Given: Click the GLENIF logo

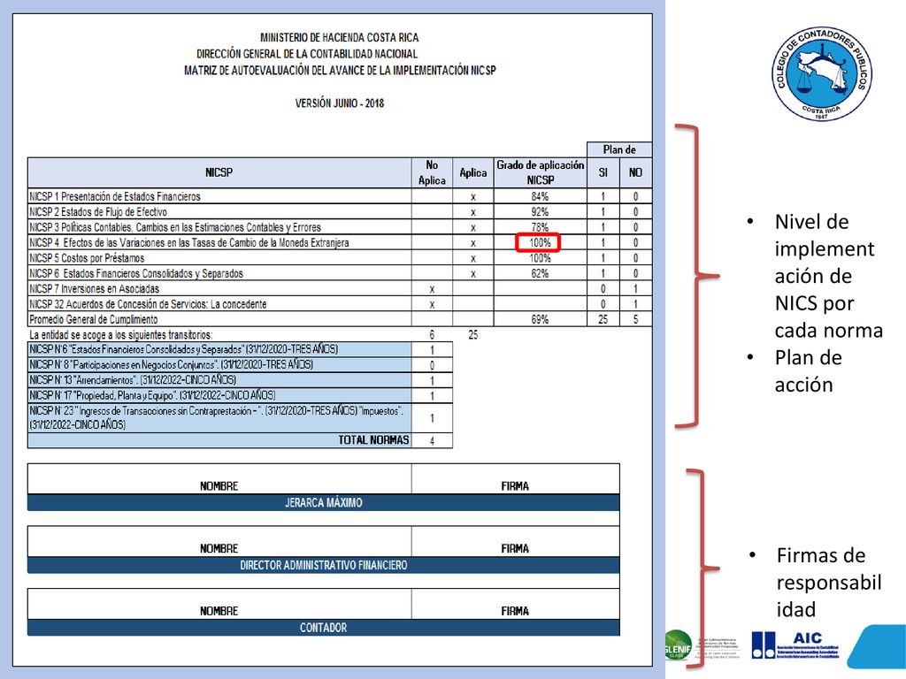Looking at the screenshot, I should point(678,645).
